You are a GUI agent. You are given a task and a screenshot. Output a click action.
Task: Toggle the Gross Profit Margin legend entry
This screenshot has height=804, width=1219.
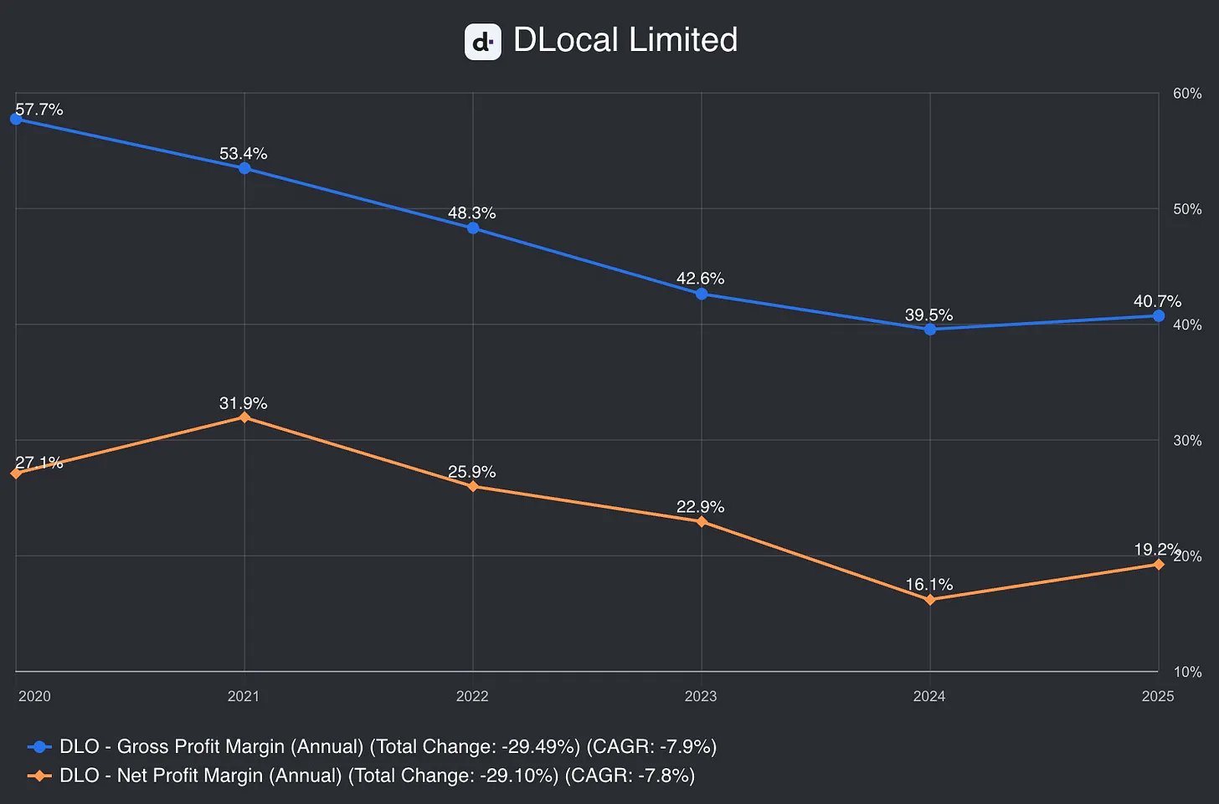(373, 746)
